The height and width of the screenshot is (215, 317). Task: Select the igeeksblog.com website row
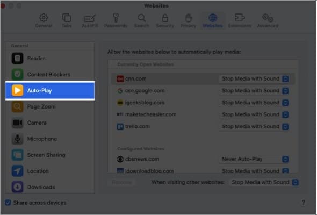(203, 103)
